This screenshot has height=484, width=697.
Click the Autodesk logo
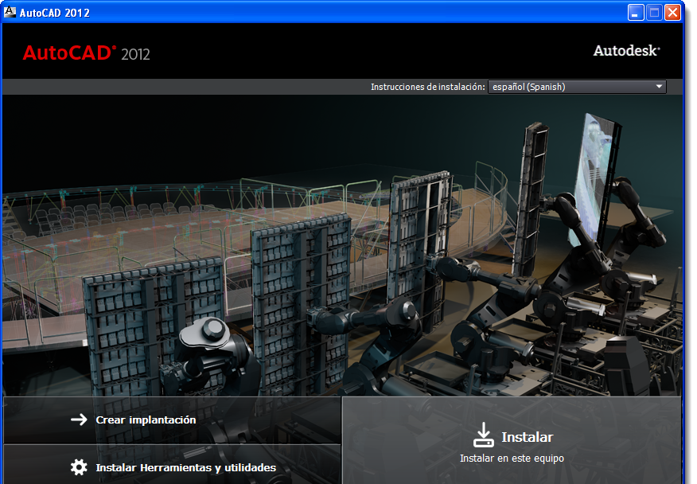pos(626,49)
